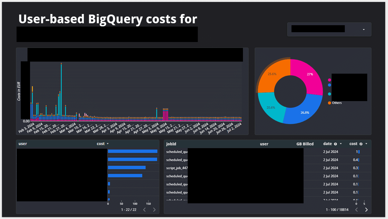Select the script_job_447 table row
This screenshot has height=219, width=388.
177,168
